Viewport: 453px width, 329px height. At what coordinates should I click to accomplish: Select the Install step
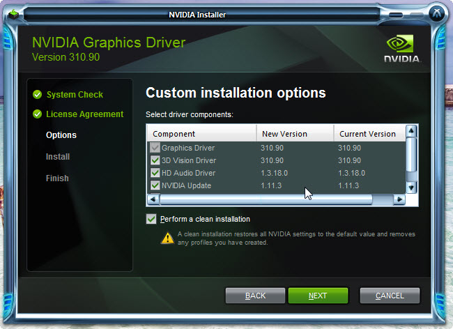pos(58,157)
